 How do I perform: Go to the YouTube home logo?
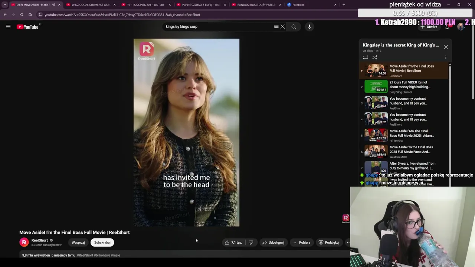(x=27, y=27)
